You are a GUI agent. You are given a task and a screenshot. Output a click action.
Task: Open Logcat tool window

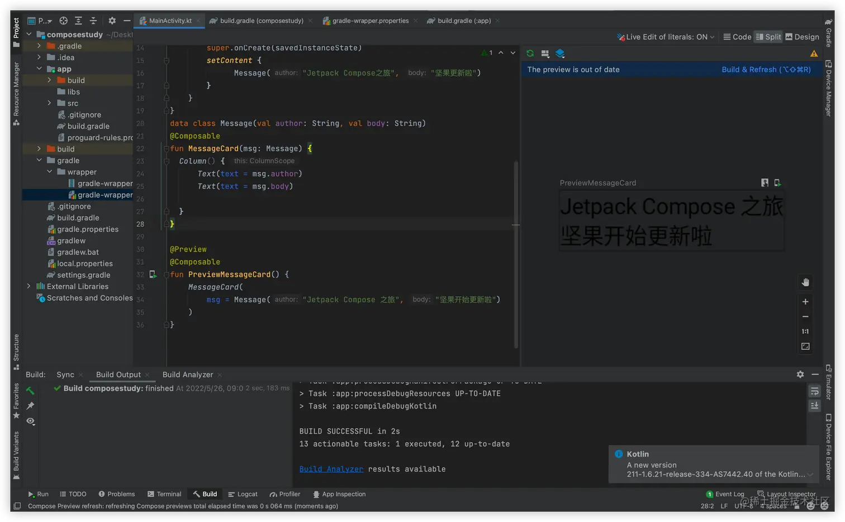[243, 494]
